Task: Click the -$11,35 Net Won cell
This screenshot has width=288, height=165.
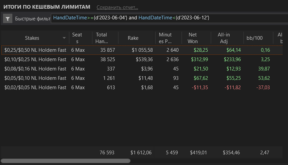Action: [x=200, y=87]
